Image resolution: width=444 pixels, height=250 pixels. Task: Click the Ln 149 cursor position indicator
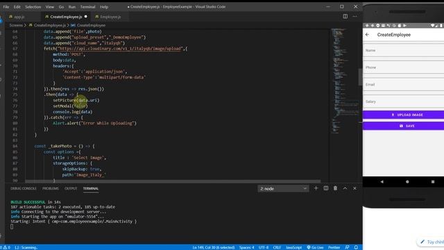tap(214, 247)
